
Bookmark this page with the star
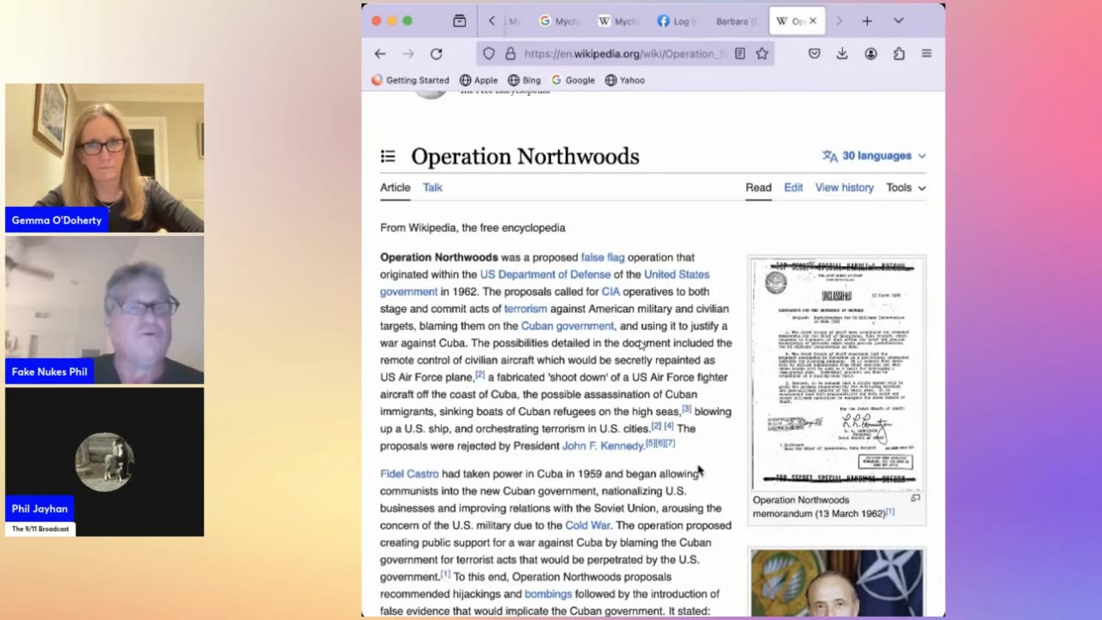point(762,53)
